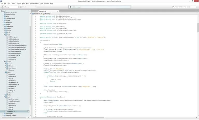Open the Debug configuration dropdown
Screen dimensions: 199x120
[12, 7]
